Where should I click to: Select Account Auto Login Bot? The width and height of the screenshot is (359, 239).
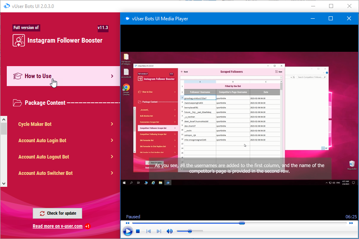(x=42, y=141)
